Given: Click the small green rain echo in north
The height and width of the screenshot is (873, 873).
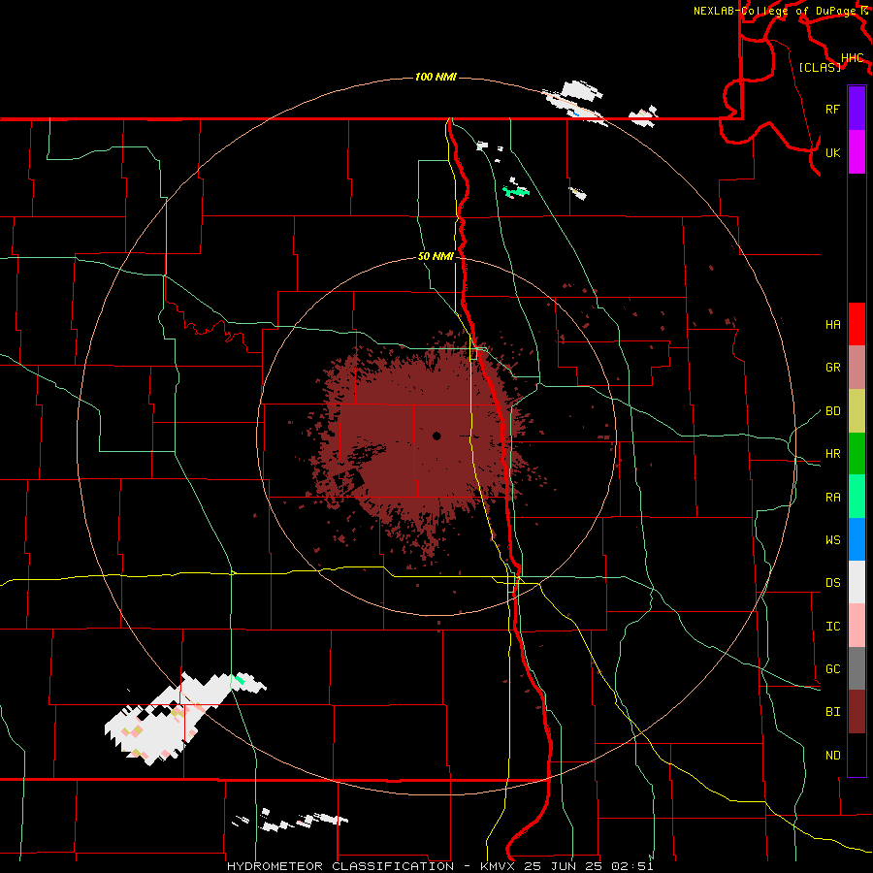Looking at the screenshot, I should [516, 191].
